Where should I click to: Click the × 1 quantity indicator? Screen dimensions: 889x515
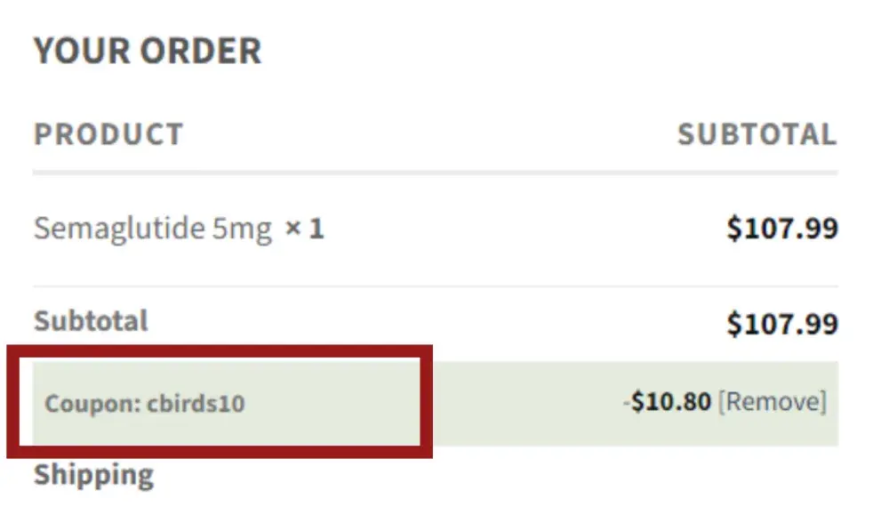pyautogui.click(x=304, y=229)
